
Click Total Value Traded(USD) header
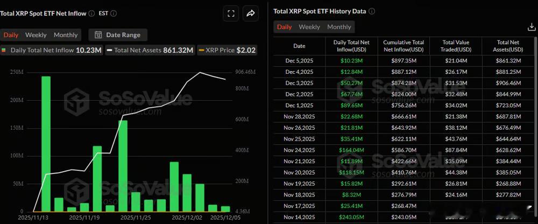(456, 46)
